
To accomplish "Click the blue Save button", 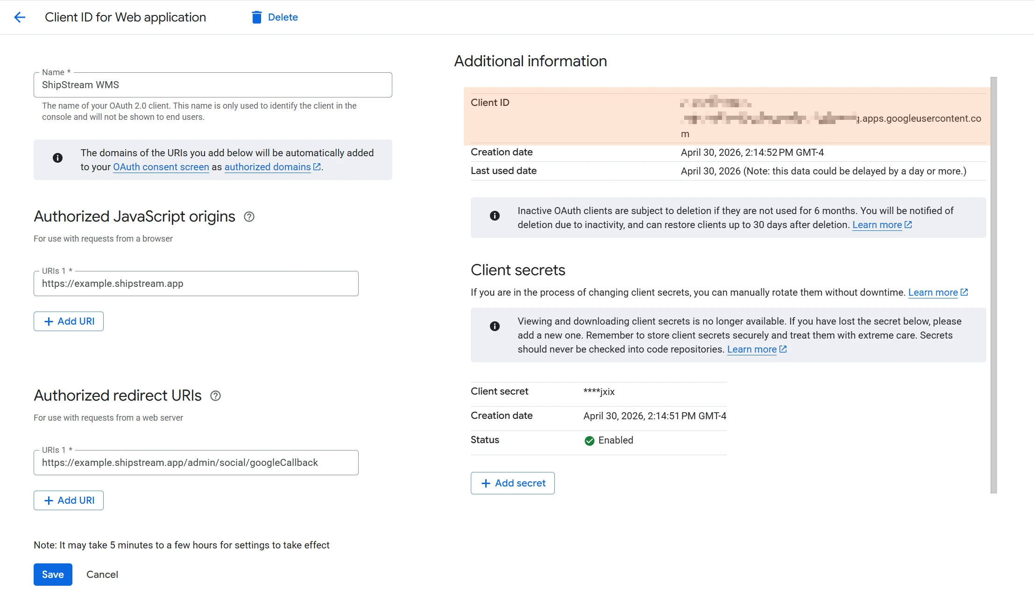I will [x=53, y=575].
